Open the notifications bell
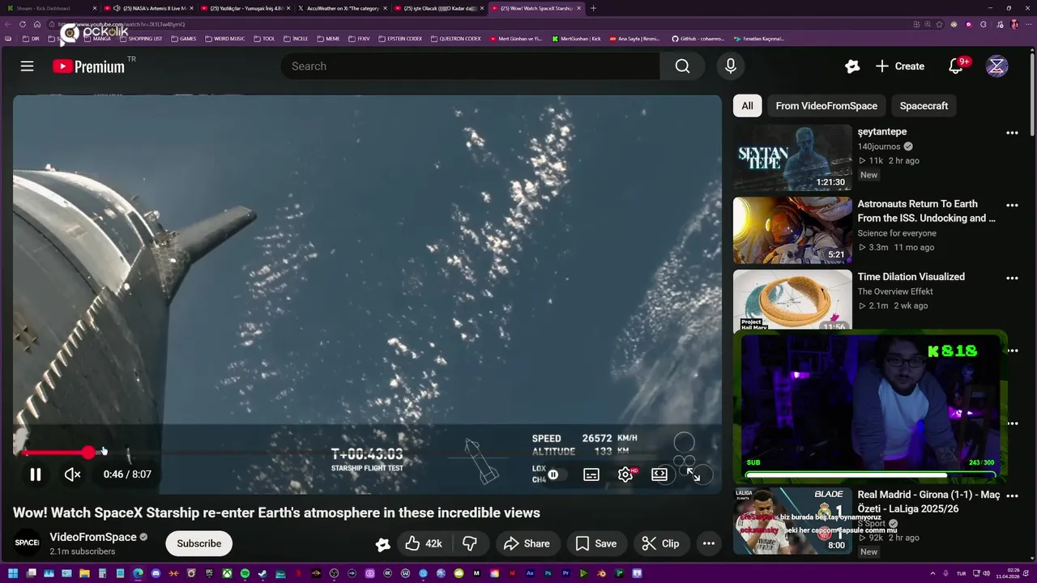 (956, 66)
